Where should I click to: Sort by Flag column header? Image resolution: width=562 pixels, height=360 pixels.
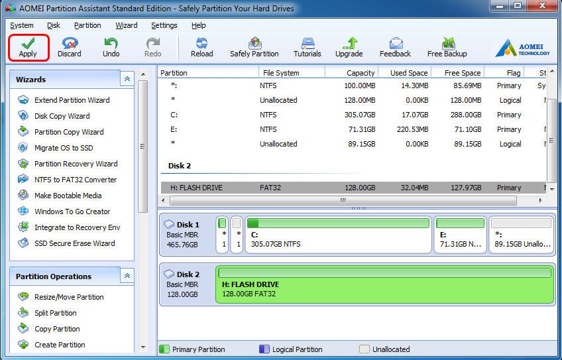(x=504, y=73)
